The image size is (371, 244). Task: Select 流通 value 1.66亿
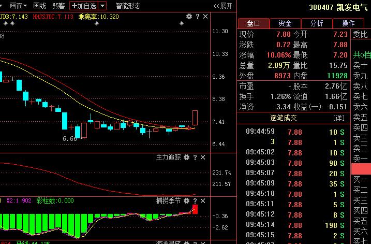[x=336, y=96]
